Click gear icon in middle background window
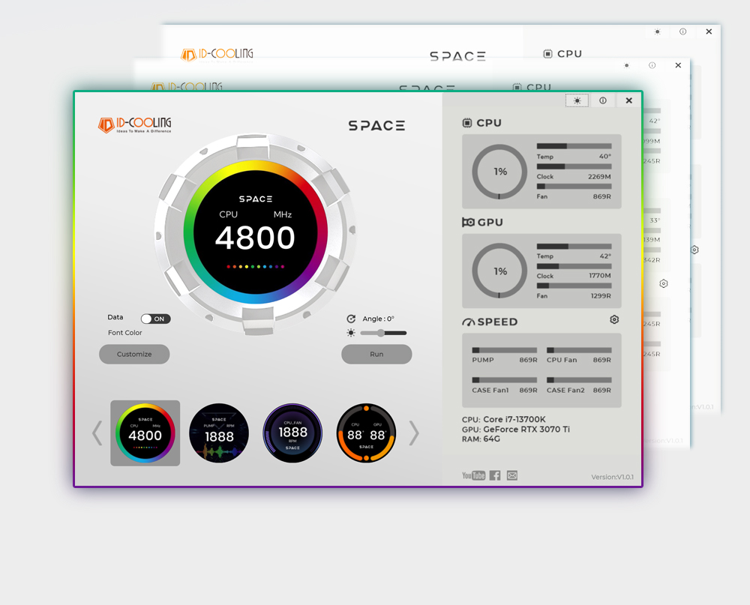This screenshot has height=605, width=750. (x=664, y=283)
